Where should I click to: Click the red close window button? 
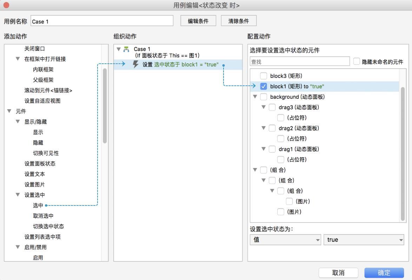[6, 5]
